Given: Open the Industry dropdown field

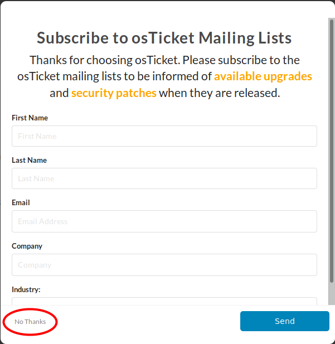Looking at the screenshot, I should coord(164,301).
